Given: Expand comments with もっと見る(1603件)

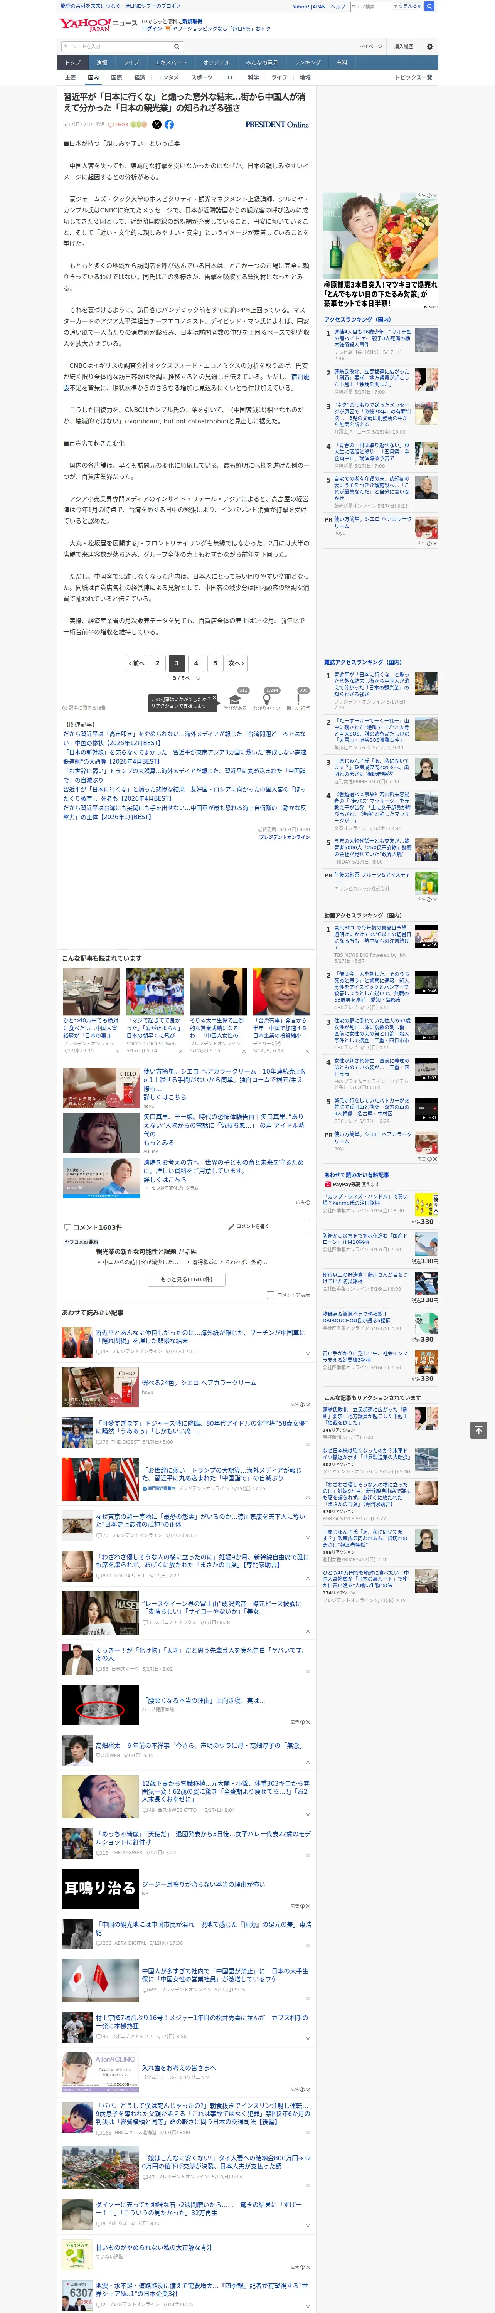Looking at the screenshot, I should pos(187,1279).
